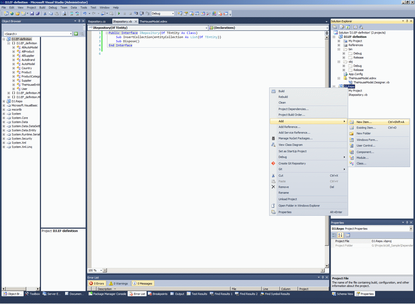This screenshot has width=415, height=304.
Task: Open the Toolbox panel tab
Action: pyautogui.click(x=32, y=294)
